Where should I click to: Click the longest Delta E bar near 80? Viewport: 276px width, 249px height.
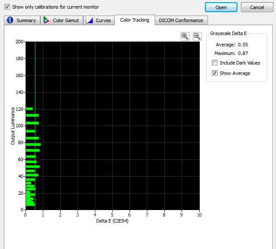click(x=33, y=145)
